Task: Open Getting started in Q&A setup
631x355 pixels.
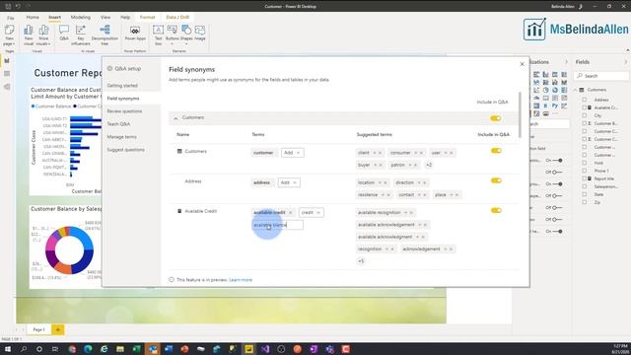Action: (x=122, y=86)
